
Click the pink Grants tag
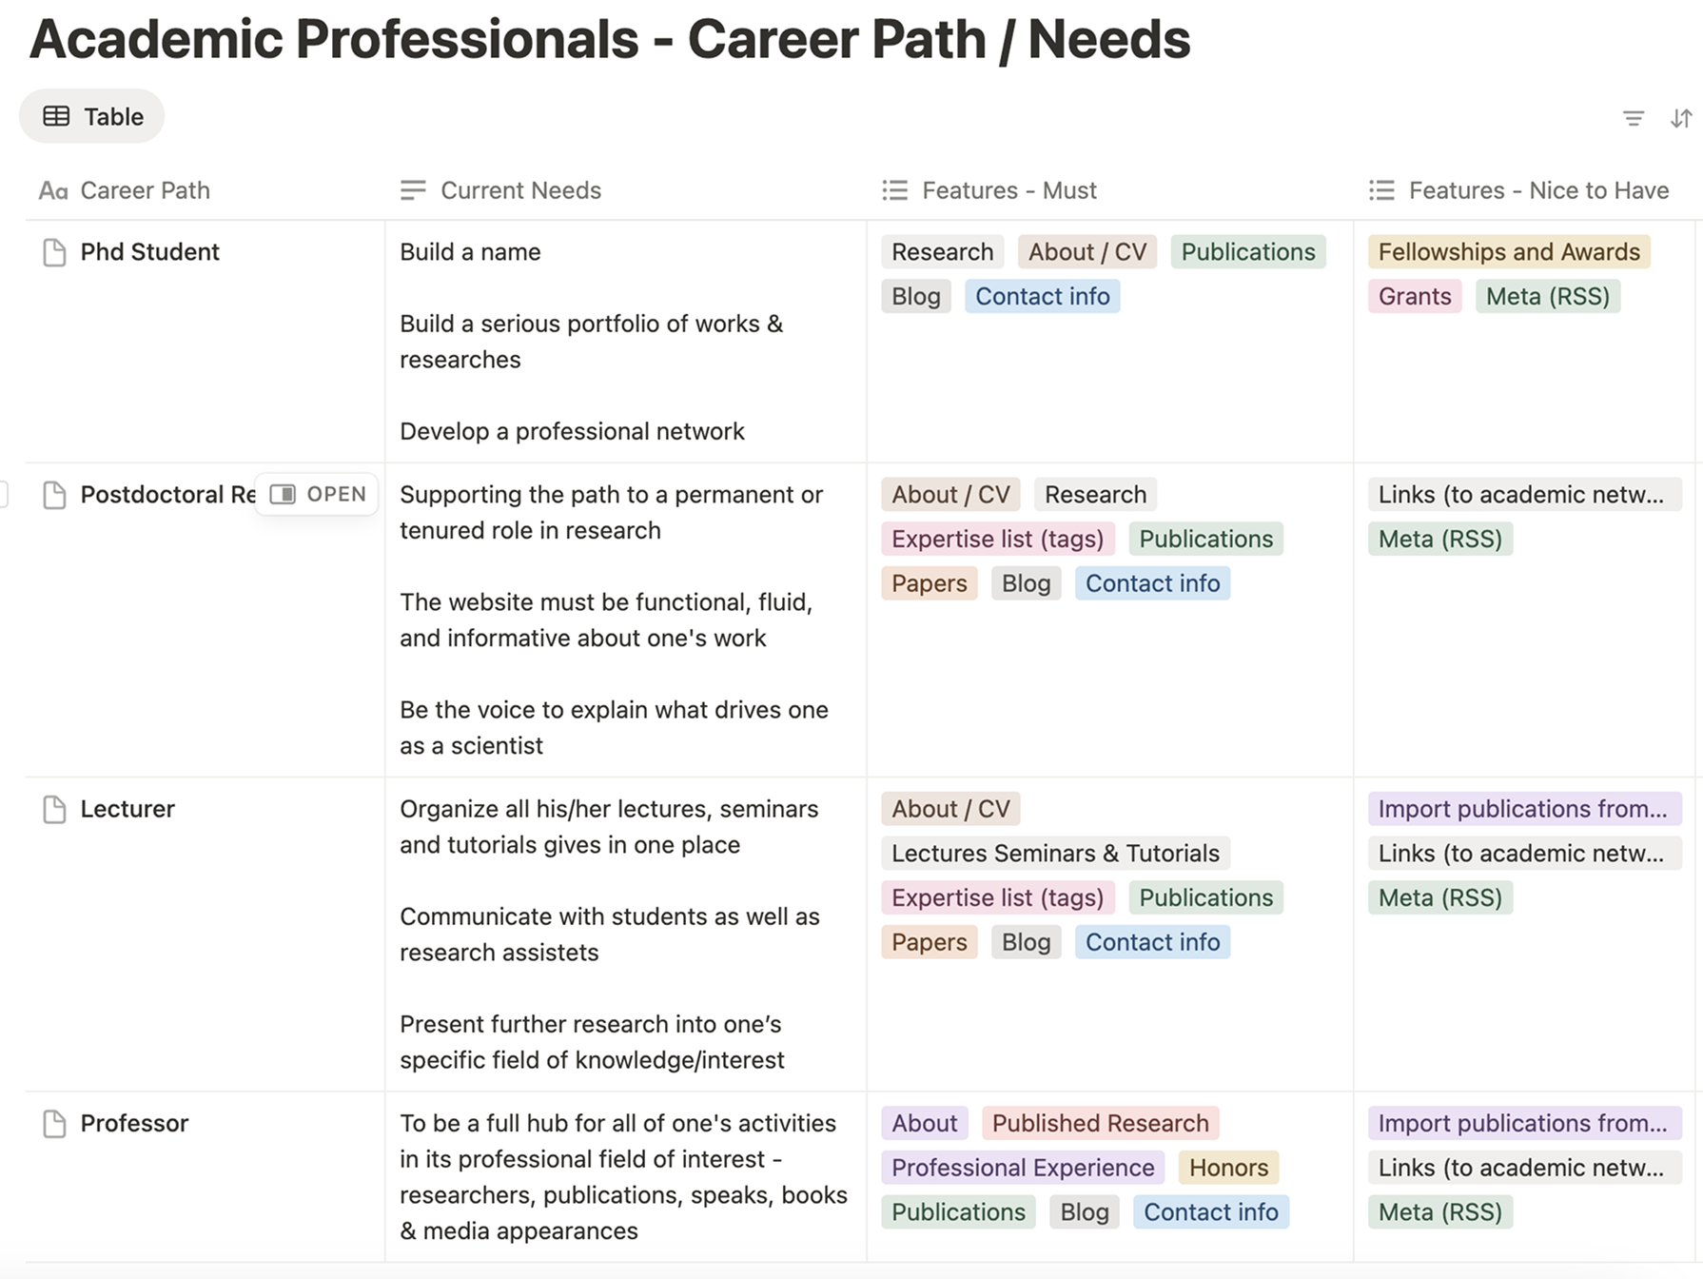tap(1414, 297)
